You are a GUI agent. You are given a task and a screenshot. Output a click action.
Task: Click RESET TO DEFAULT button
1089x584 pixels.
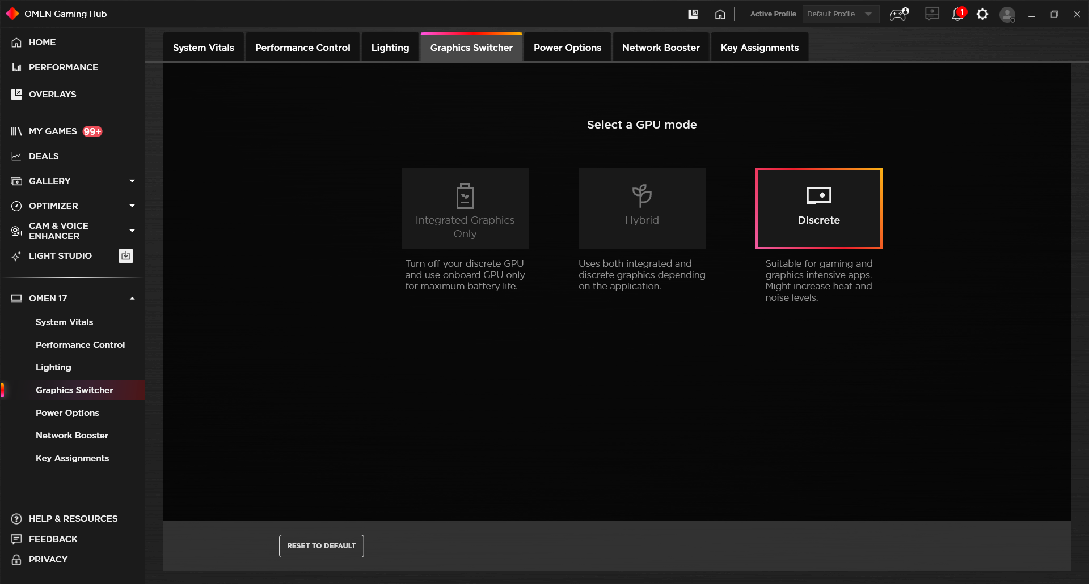coord(321,545)
